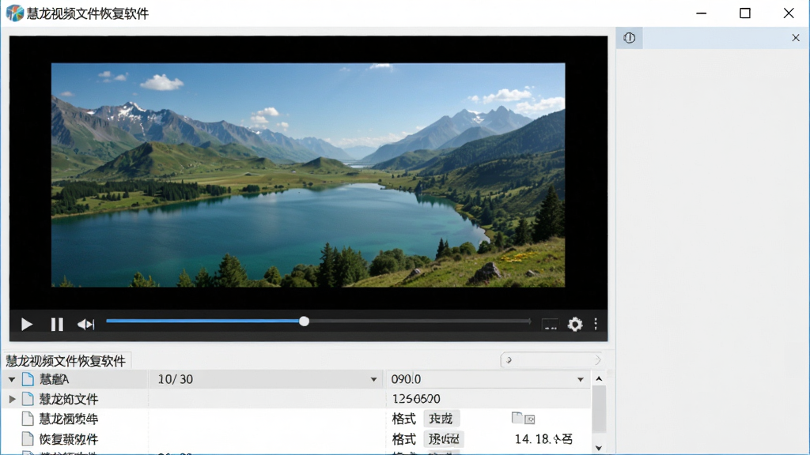The image size is (810, 455).
Task: Click the file icon of the first tree row
Action: 28,379
